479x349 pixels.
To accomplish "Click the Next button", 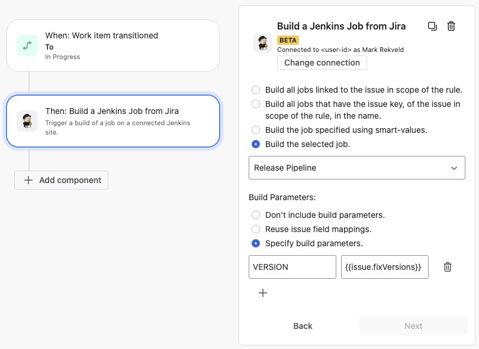I will (413, 326).
